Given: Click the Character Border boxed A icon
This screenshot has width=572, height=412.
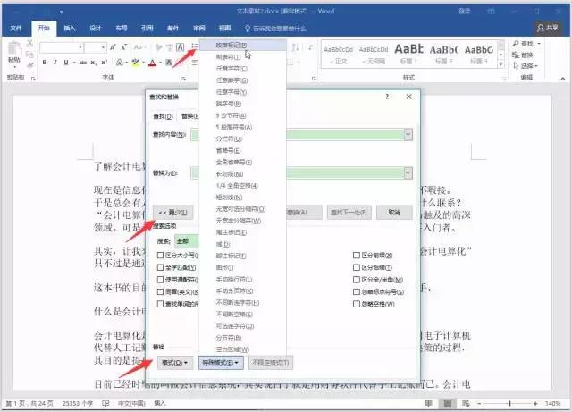Looking at the screenshot, I should [x=181, y=47].
